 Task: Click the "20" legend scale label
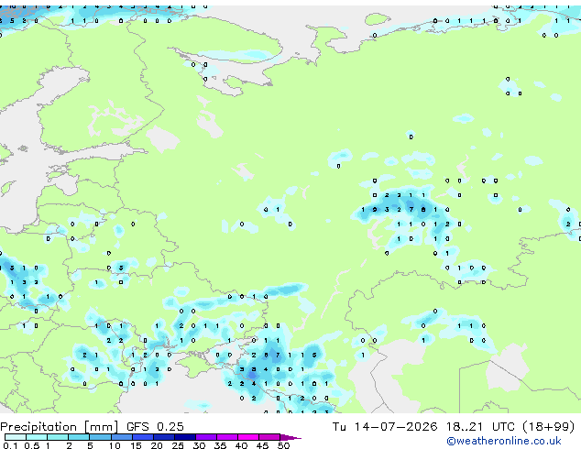click(157, 445)
